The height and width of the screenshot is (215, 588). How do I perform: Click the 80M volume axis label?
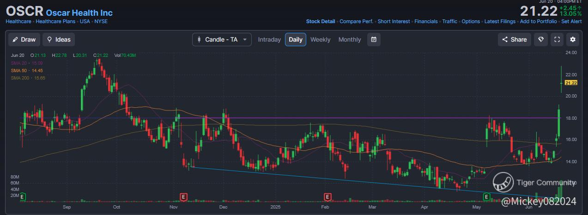[14, 177]
